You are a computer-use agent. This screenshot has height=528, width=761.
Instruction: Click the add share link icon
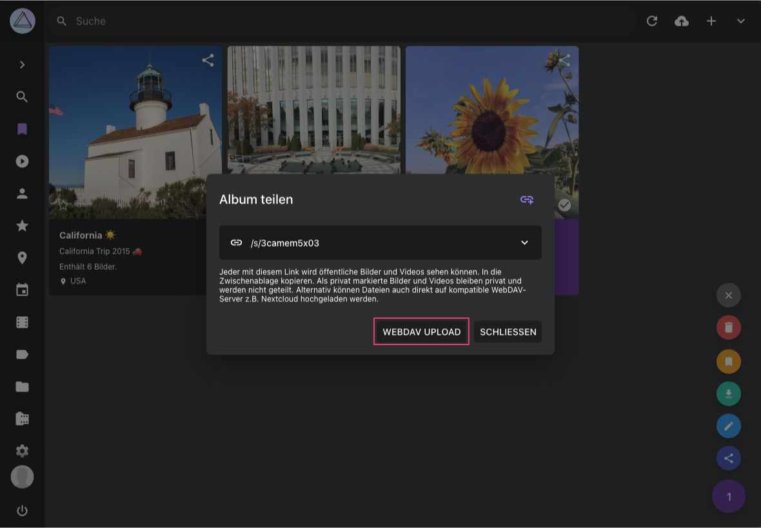pos(527,200)
